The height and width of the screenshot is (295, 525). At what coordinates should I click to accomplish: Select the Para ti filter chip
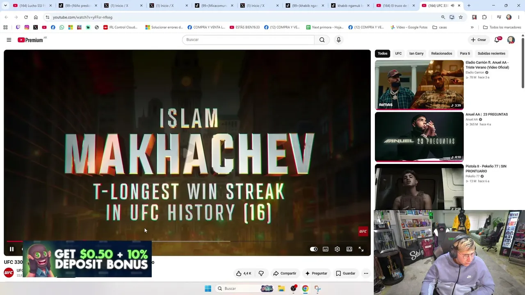465,53
